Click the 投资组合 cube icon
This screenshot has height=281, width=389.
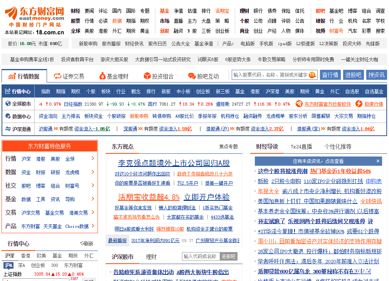pos(147,76)
